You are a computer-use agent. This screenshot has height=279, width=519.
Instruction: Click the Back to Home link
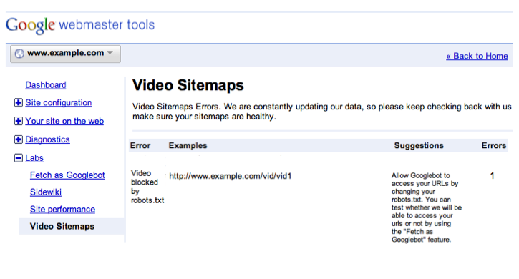tap(477, 56)
